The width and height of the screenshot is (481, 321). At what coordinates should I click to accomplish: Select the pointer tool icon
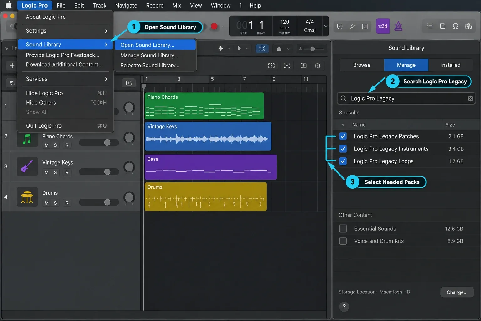[240, 49]
